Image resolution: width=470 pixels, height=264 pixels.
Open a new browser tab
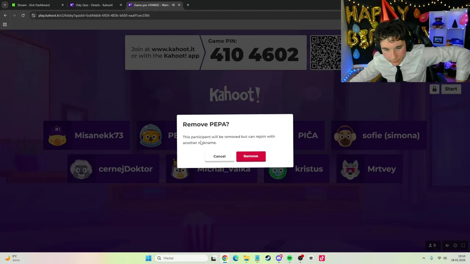pyautogui.click(x=188, y=5)
